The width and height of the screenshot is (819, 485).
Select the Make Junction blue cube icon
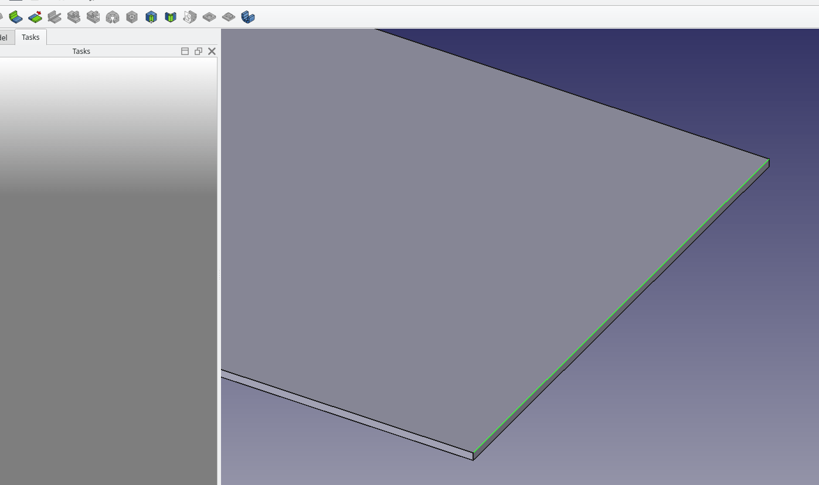point(151,17)
